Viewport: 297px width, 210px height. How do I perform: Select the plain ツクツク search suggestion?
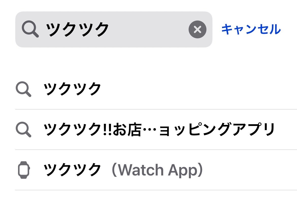click(73, 89)
